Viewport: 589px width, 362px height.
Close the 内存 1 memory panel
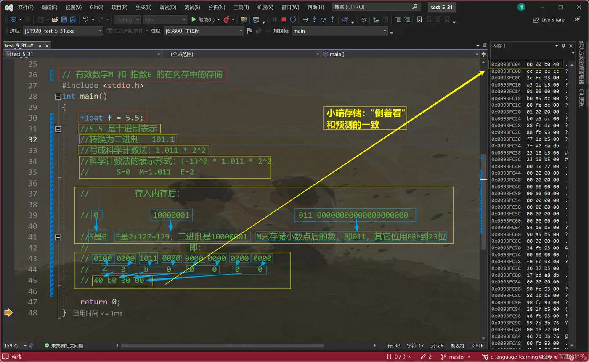click(x=571, y=46)
